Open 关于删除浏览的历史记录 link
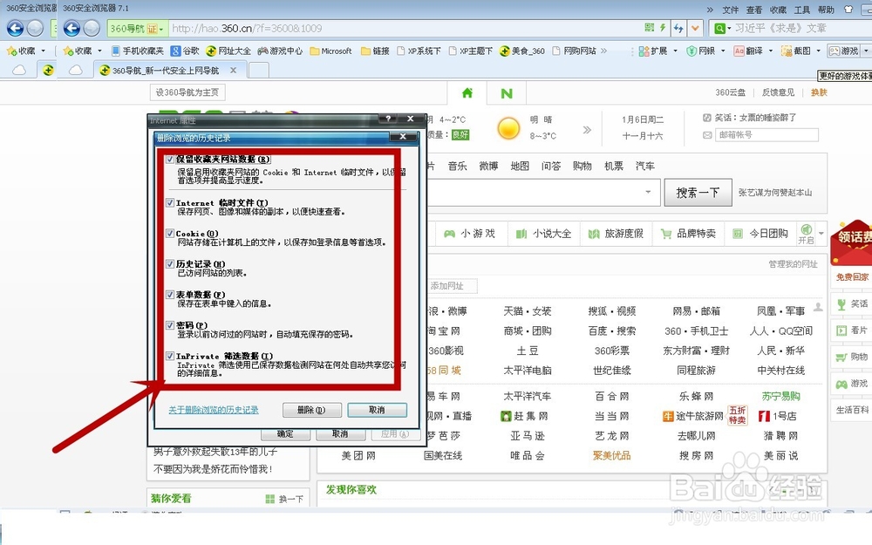Image resolution: width=872 pixels, height=545 pixels. pyautogui.click(x=214, y=410)
